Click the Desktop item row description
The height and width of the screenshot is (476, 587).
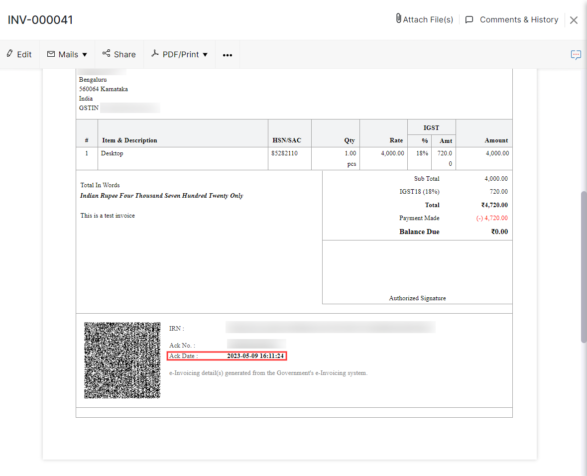112,153
